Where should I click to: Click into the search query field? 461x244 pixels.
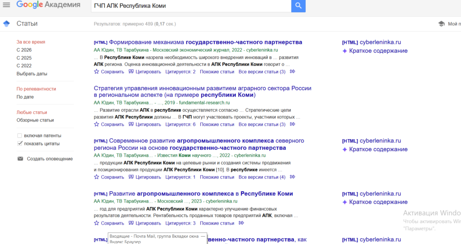pyautogui.click(x=191, y=5)
